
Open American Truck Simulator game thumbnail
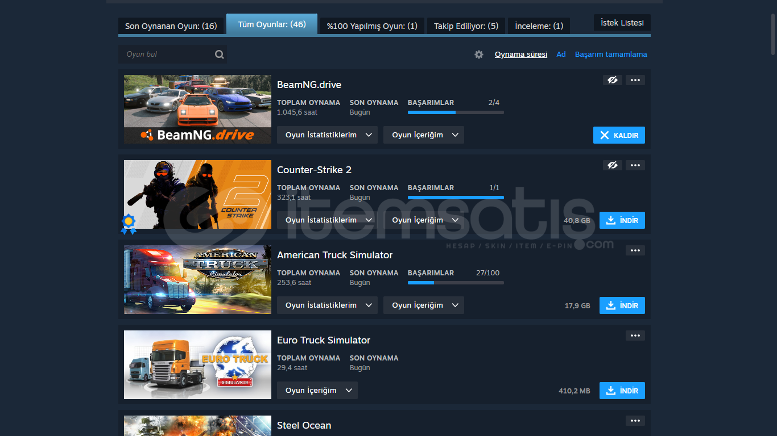[x=197, y=279]
